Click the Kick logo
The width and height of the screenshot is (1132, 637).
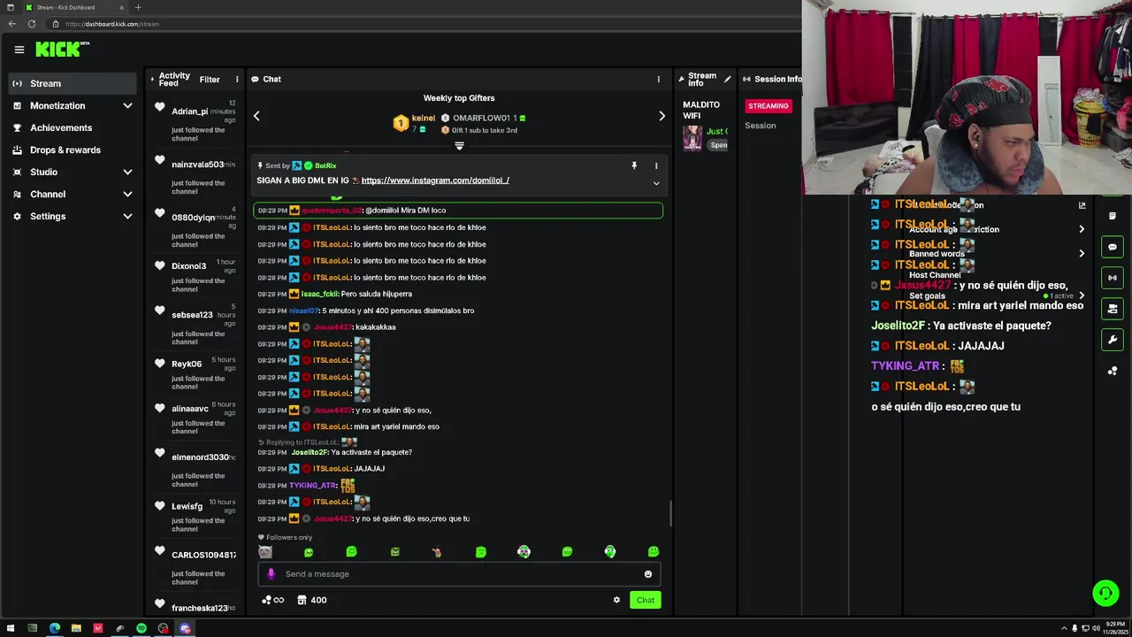[62, 50]
